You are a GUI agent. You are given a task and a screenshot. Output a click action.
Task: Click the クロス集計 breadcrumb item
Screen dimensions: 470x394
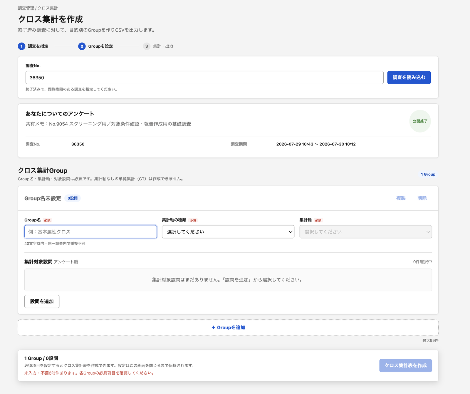48,8
